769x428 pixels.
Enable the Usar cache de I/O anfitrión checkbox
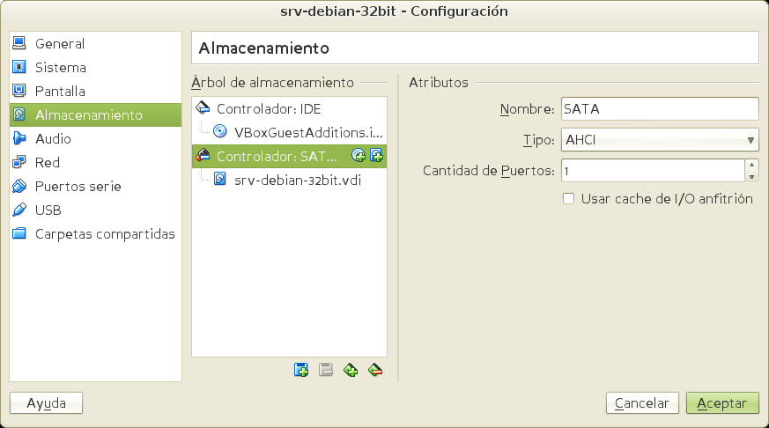568,199
